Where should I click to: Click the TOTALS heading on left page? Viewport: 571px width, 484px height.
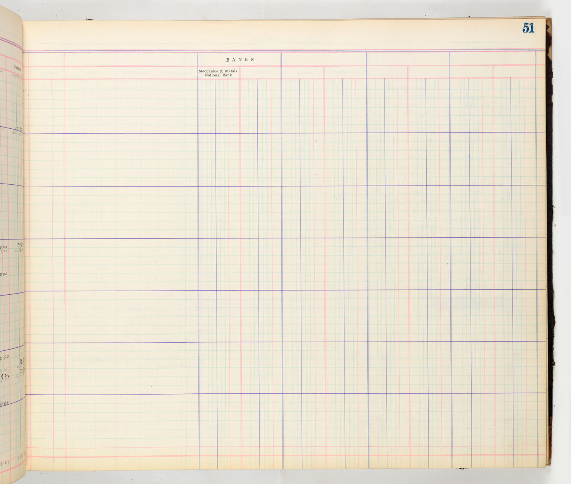[18, 68]
